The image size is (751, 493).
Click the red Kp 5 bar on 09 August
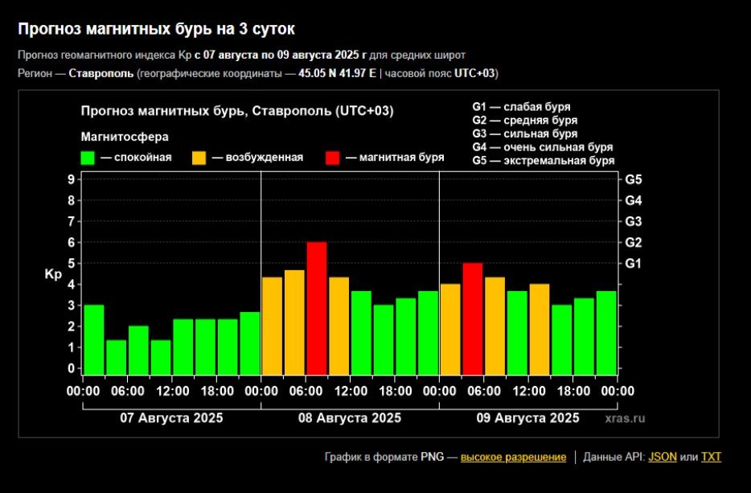[x=473, y=318]
